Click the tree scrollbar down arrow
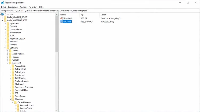The height and width of the screenshot is (112, 200). click(57, 110)
